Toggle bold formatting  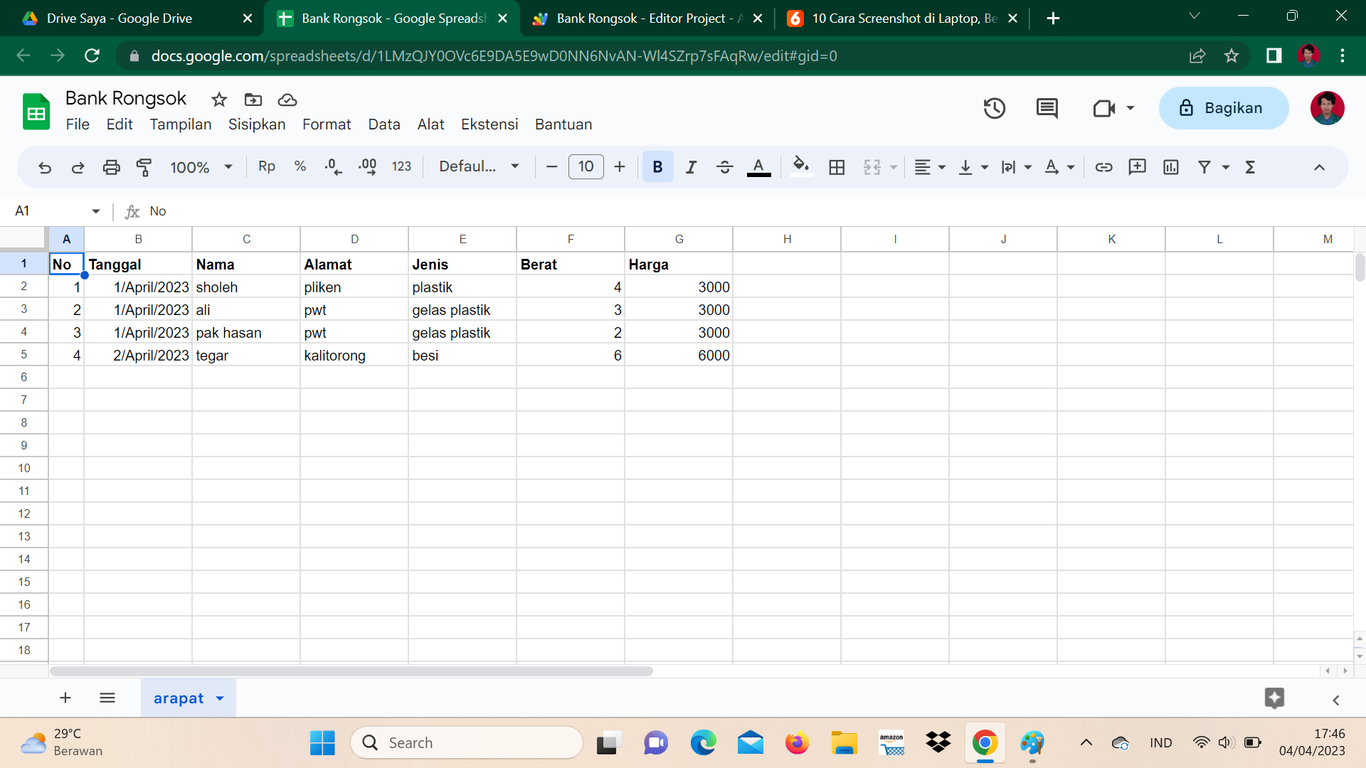pos(657,167)
